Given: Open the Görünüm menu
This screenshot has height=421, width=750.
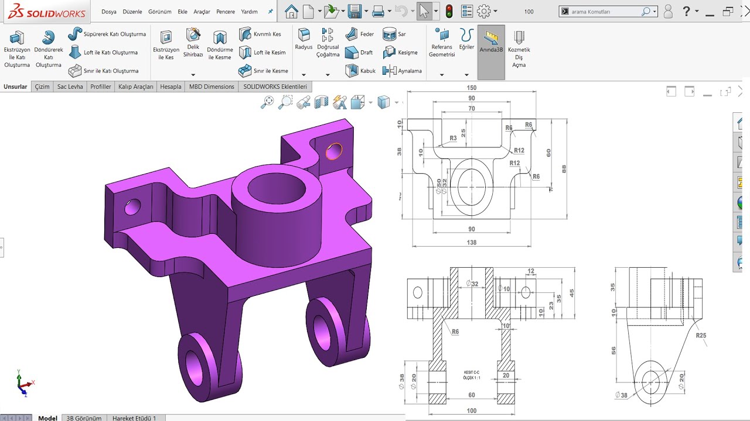Looking at the screenshot, I should [160, 12].
